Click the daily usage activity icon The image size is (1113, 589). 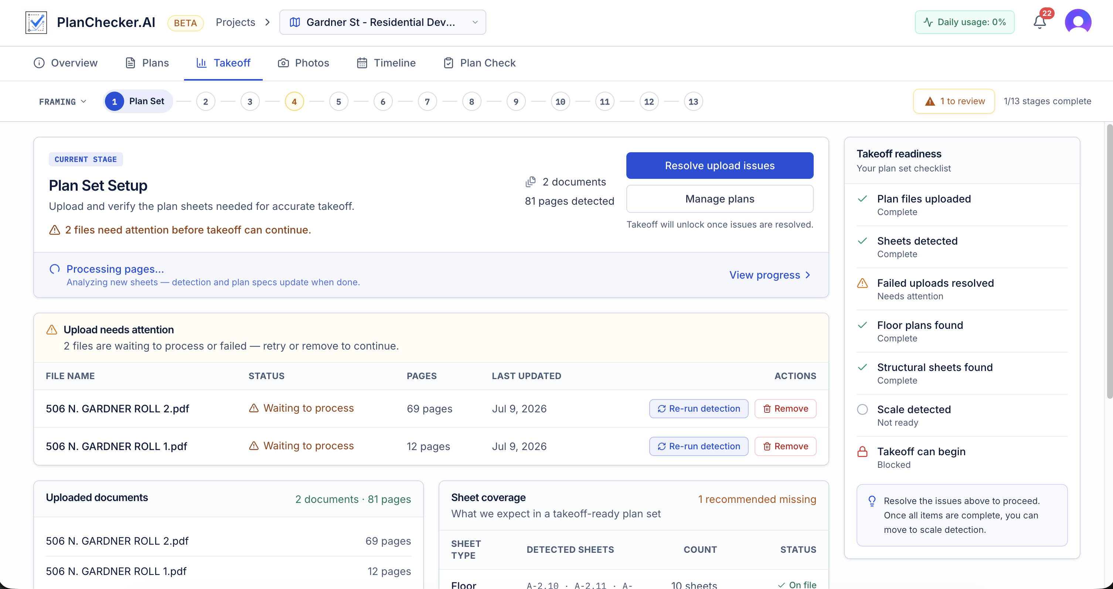(x=927, y=22)
